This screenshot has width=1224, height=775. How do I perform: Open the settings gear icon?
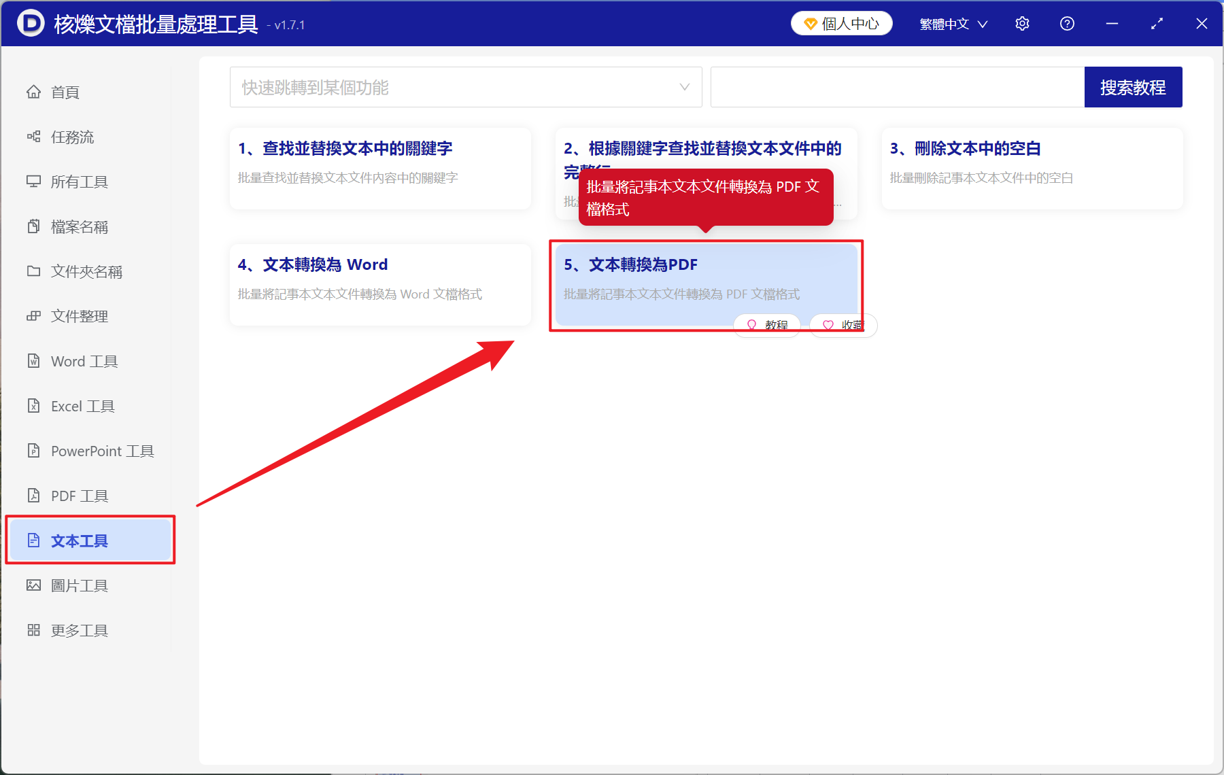pos(1022,24)
